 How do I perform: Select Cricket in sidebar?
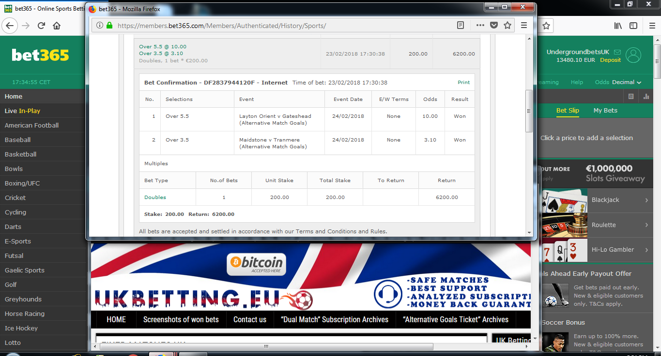coord(44,198)
